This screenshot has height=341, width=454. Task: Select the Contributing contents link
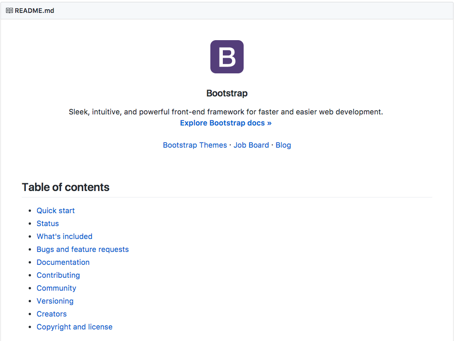[x=58, y=275]
